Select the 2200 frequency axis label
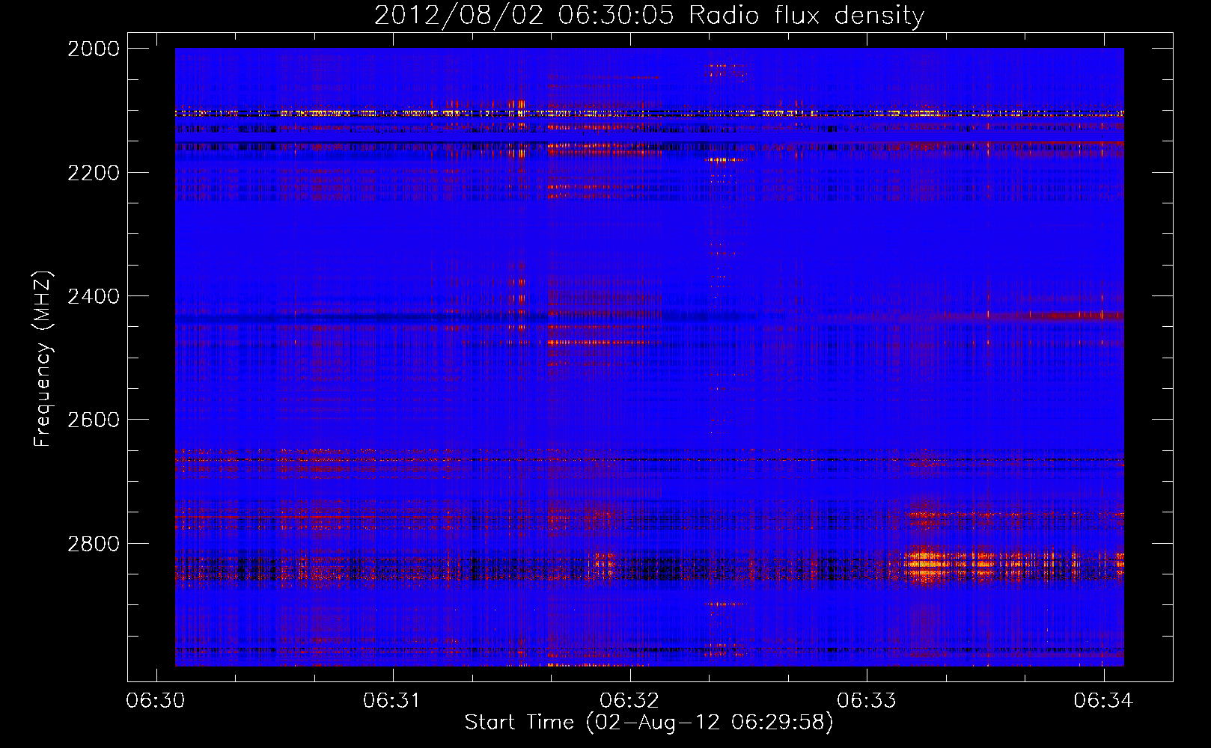The image size is (1211, 748). (94, 173)
